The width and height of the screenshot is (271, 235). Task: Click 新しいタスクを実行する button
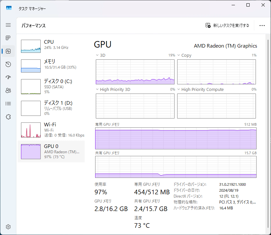pyautogui.click(x=227, y=25)
